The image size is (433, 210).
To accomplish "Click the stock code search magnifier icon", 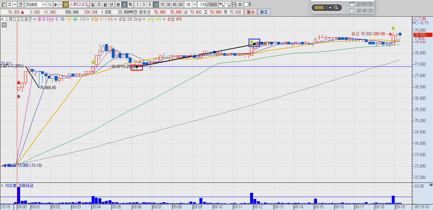I will point(49,5).
